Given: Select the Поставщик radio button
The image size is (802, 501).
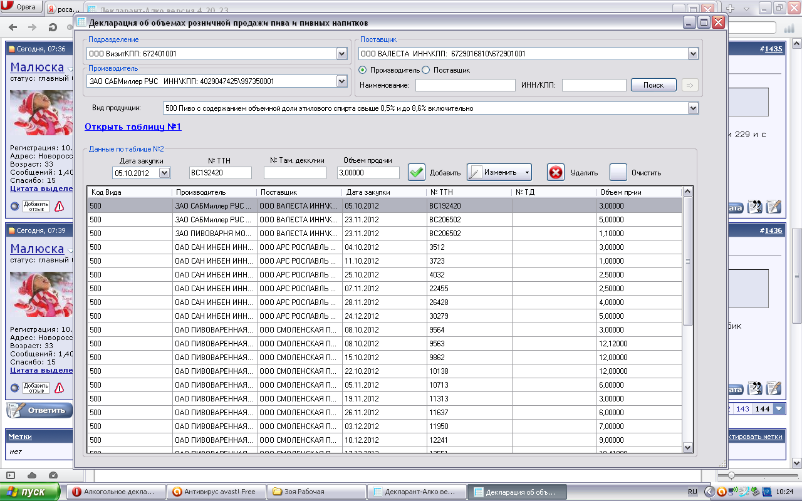Looking at the screenshot, I should tap(426, 70).
